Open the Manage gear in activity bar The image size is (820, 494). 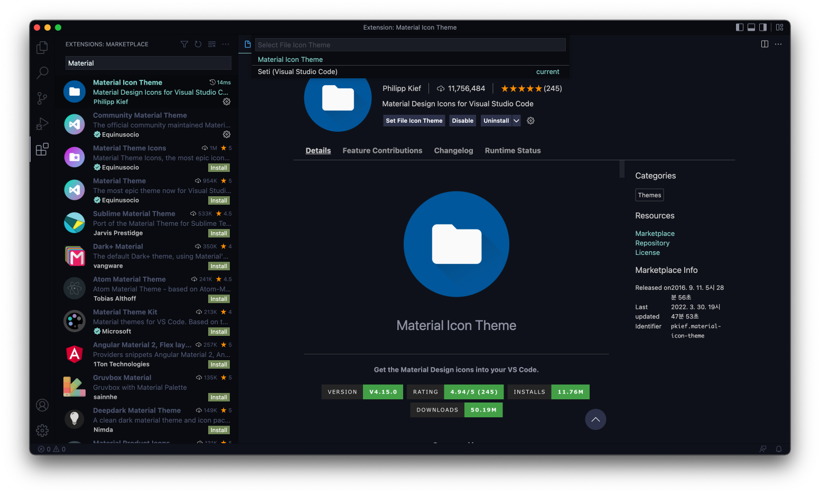coord(42,431)
